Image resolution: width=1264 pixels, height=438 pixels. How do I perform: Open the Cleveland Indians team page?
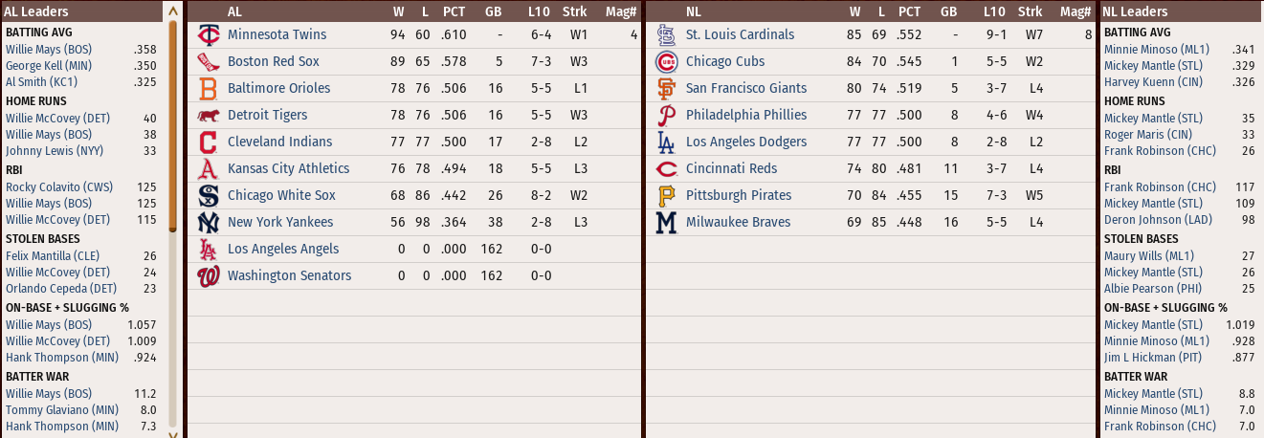(x=279, y=142)
